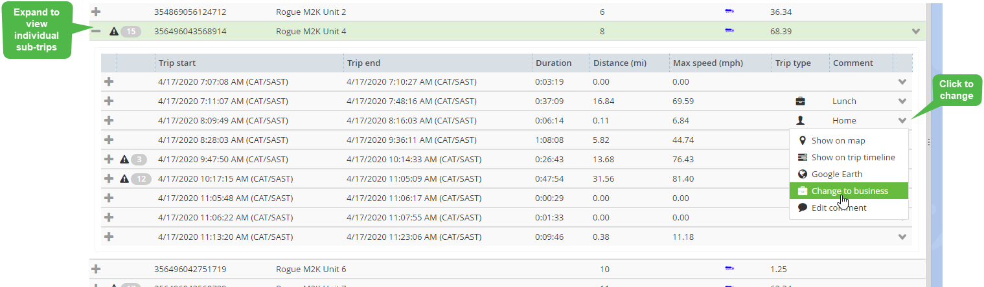Click distance value 16.84
This screenshot has height=287, width=984.
(603, 101)
